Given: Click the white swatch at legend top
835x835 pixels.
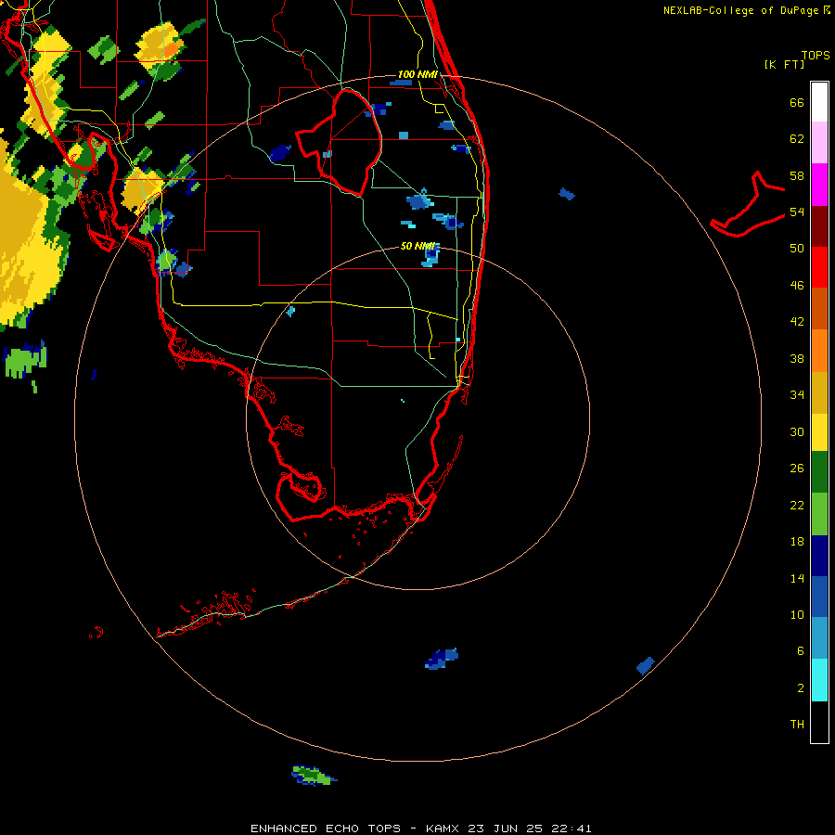Looking at the screenshot, I should 819,102.
